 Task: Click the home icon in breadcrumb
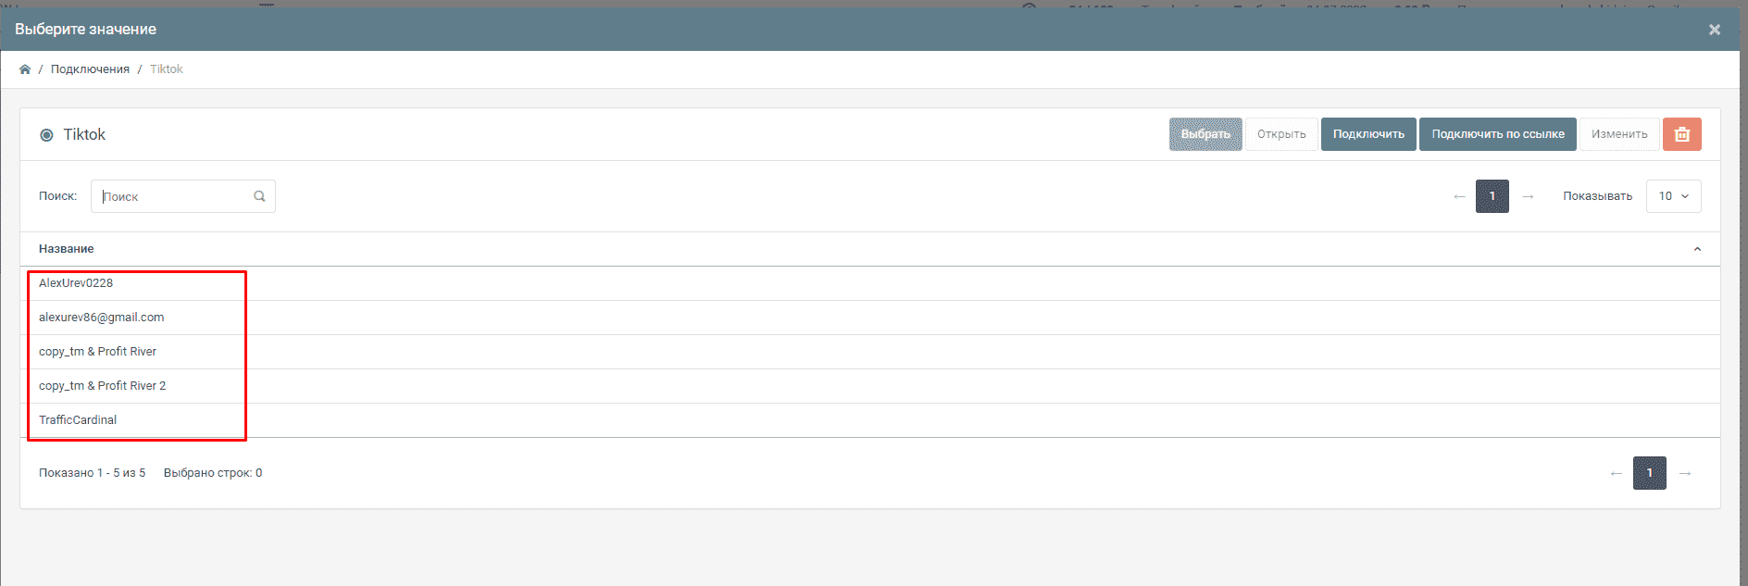(x=25, y=69)
